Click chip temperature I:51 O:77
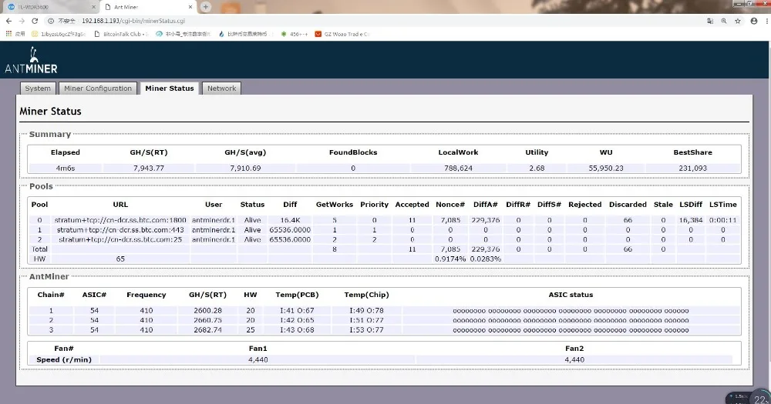 pyautogui.click(x=366, y=320)
